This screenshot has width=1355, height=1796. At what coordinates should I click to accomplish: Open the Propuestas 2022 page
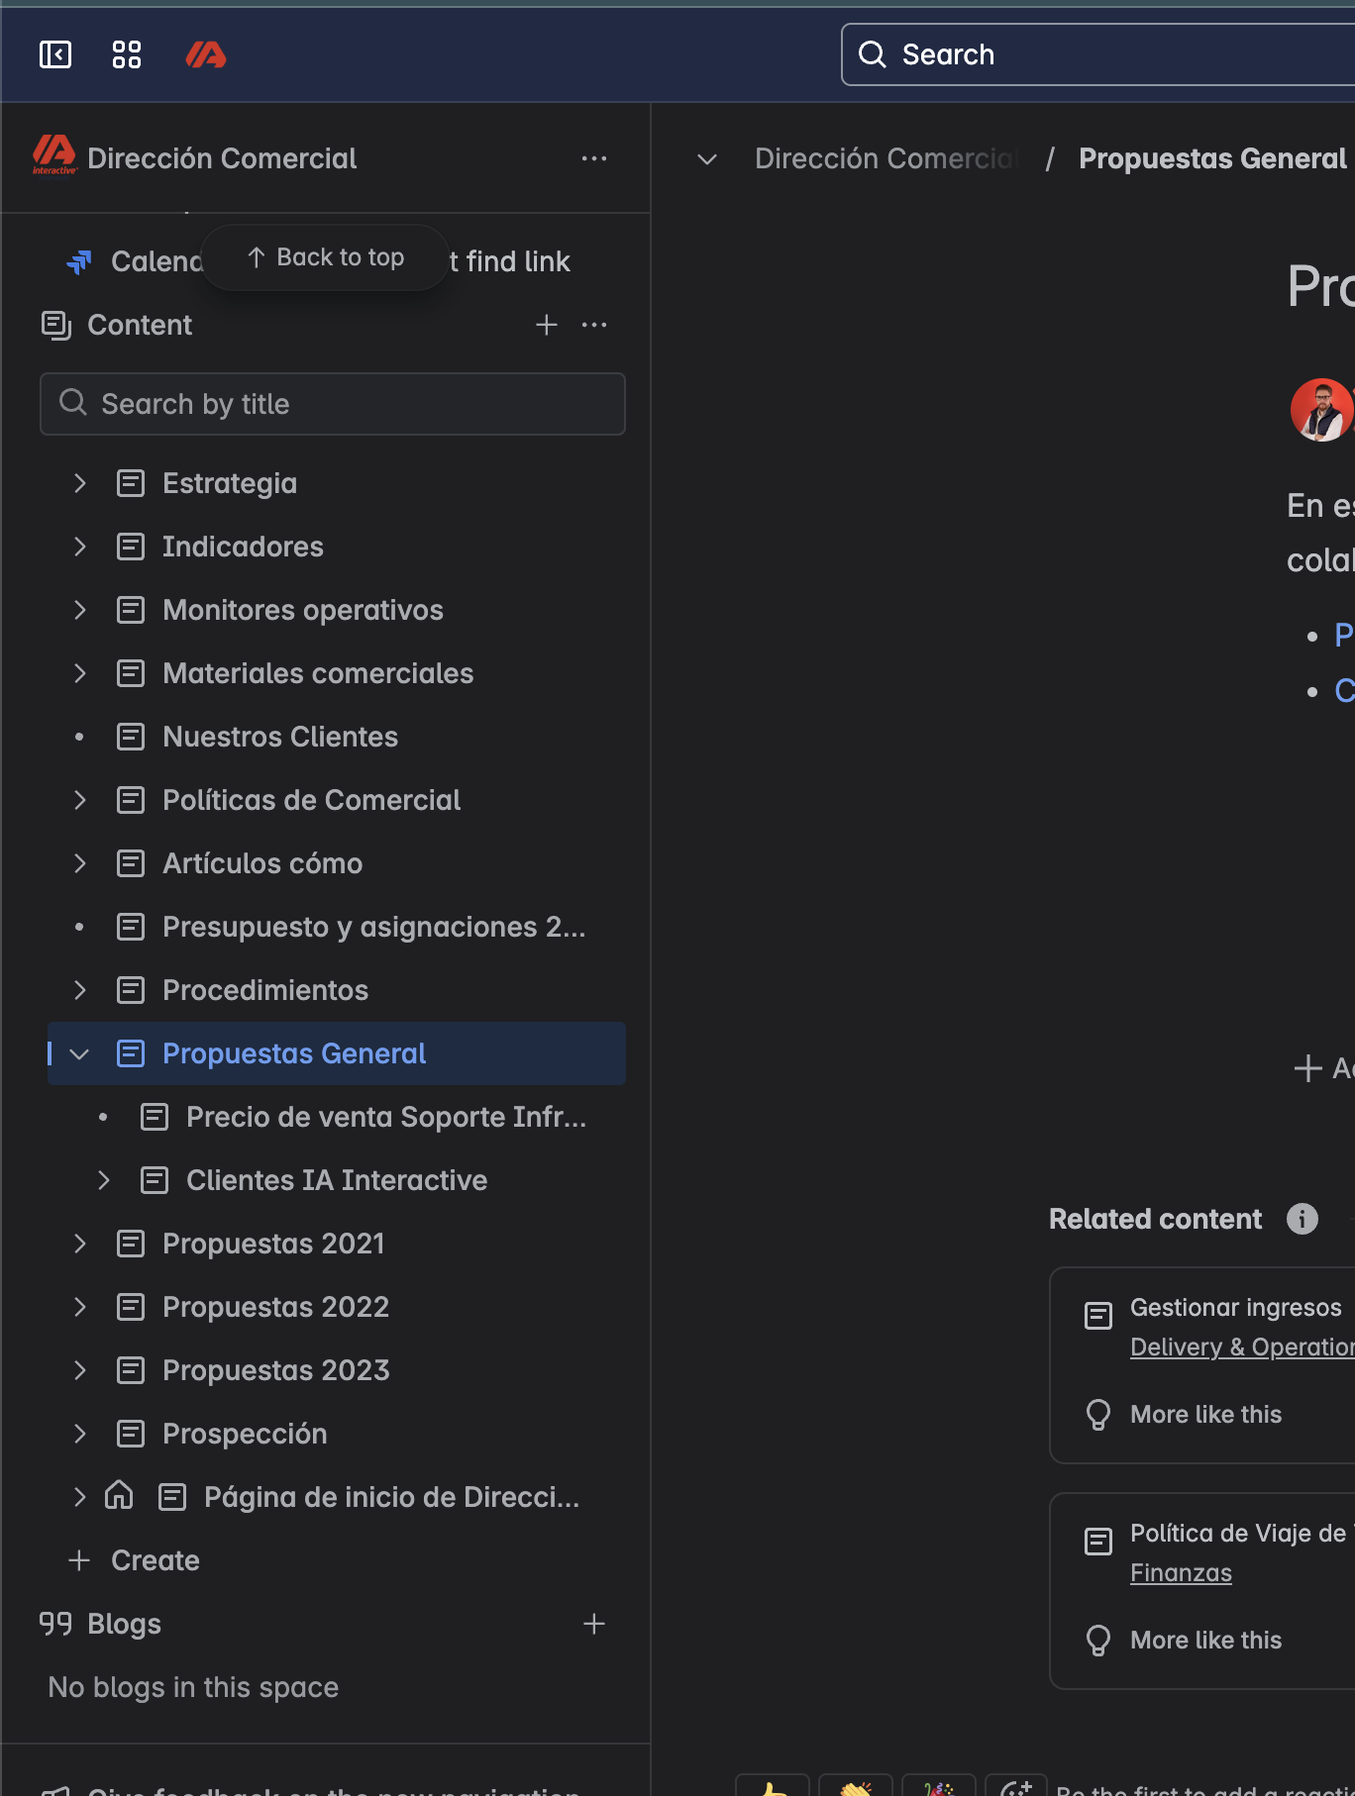coord(275,1307)
